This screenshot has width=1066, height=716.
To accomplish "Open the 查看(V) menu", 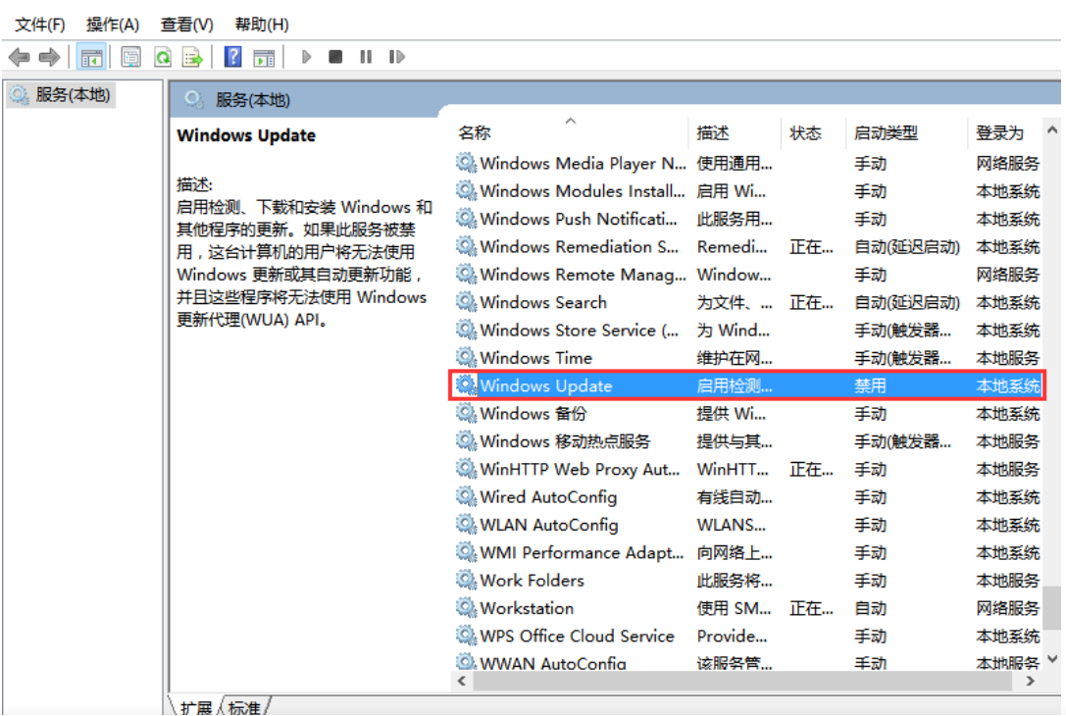I will pyautogui.click(x=187, y=24).
